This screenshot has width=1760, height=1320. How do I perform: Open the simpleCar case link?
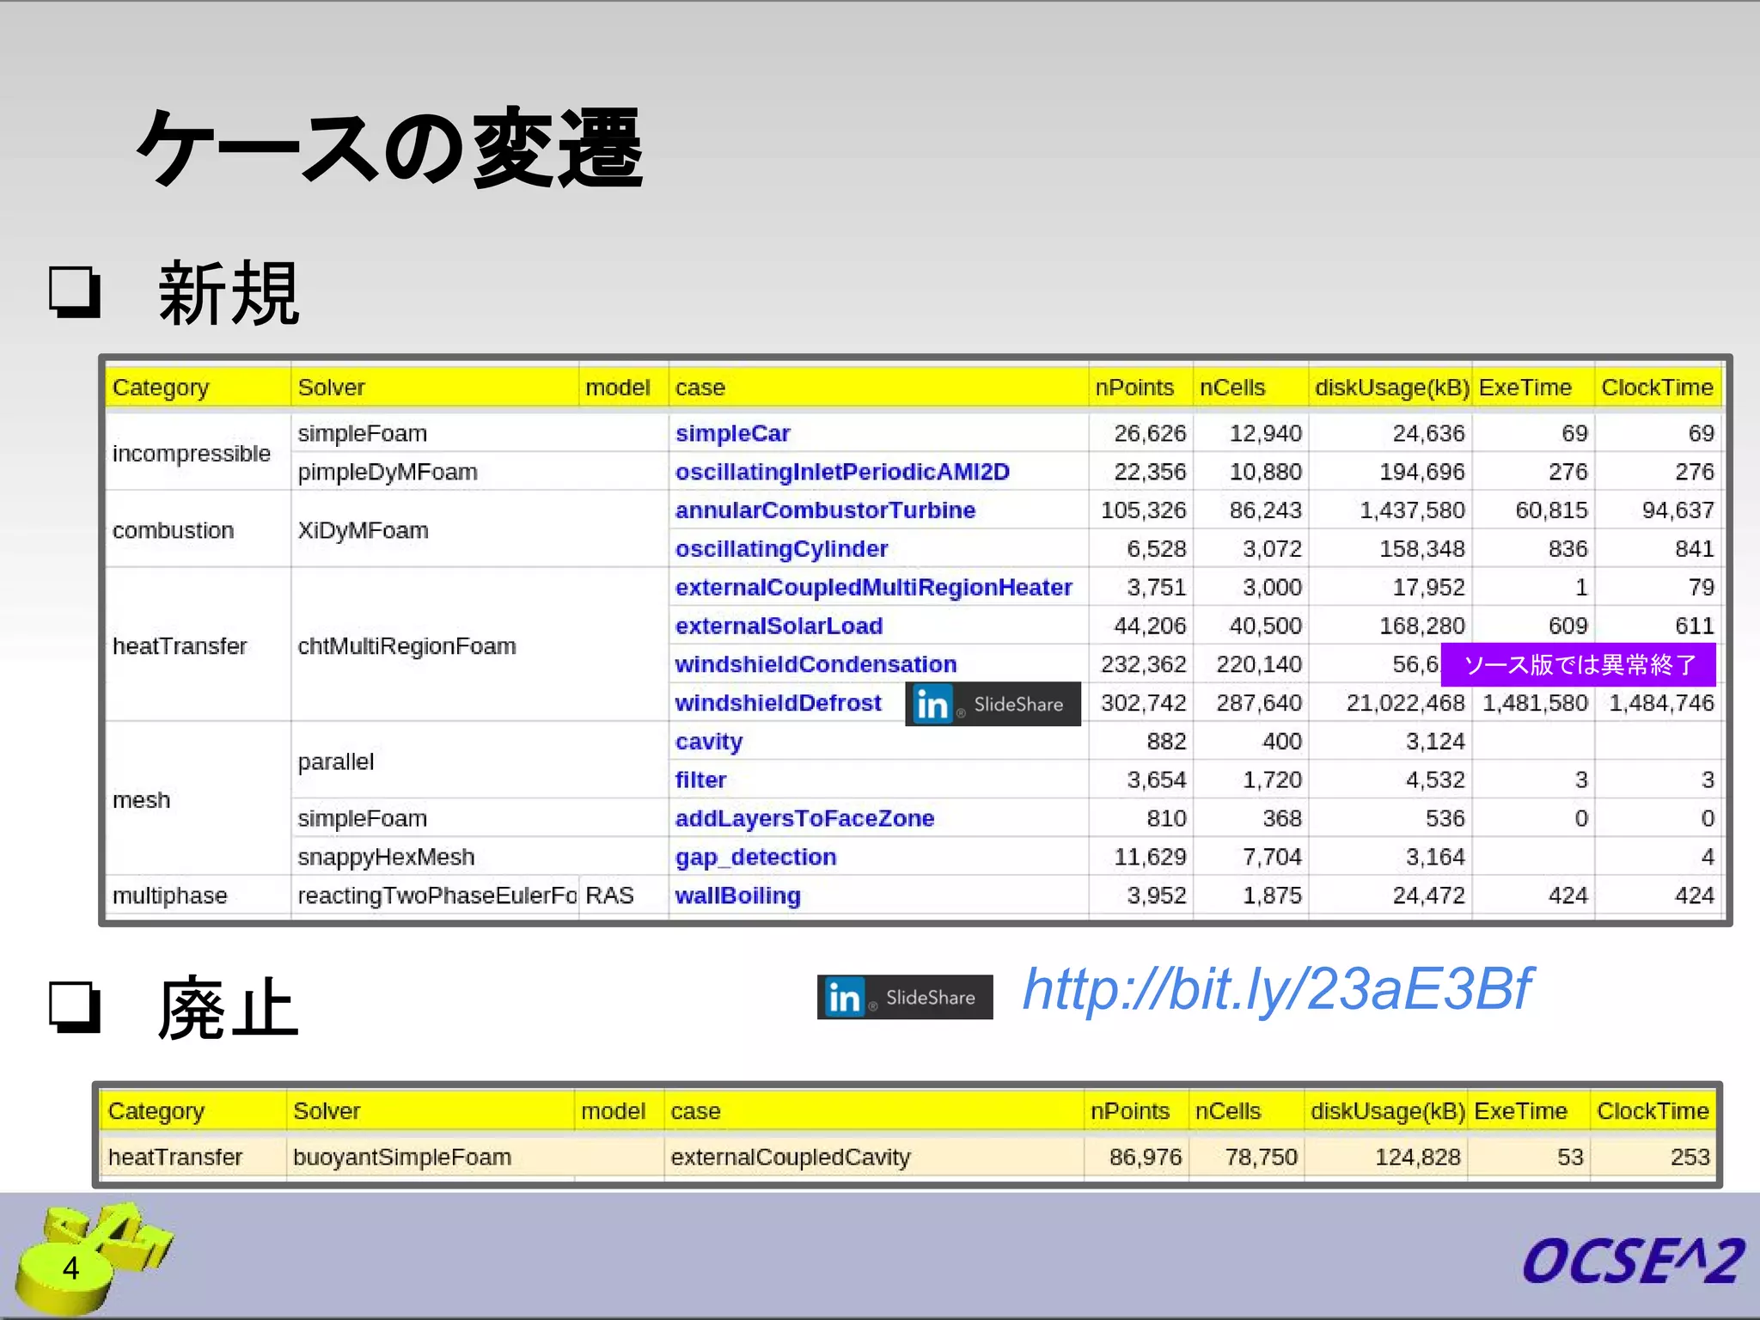pyautogui.click(x=732, y=433)
